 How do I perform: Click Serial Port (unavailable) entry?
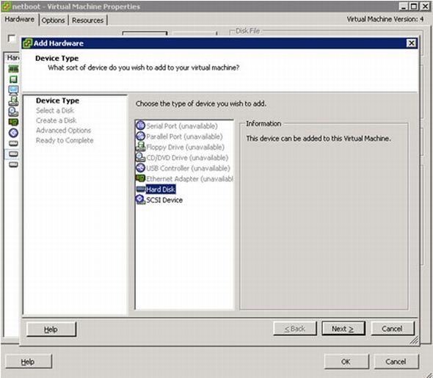(x=182, y=126)
